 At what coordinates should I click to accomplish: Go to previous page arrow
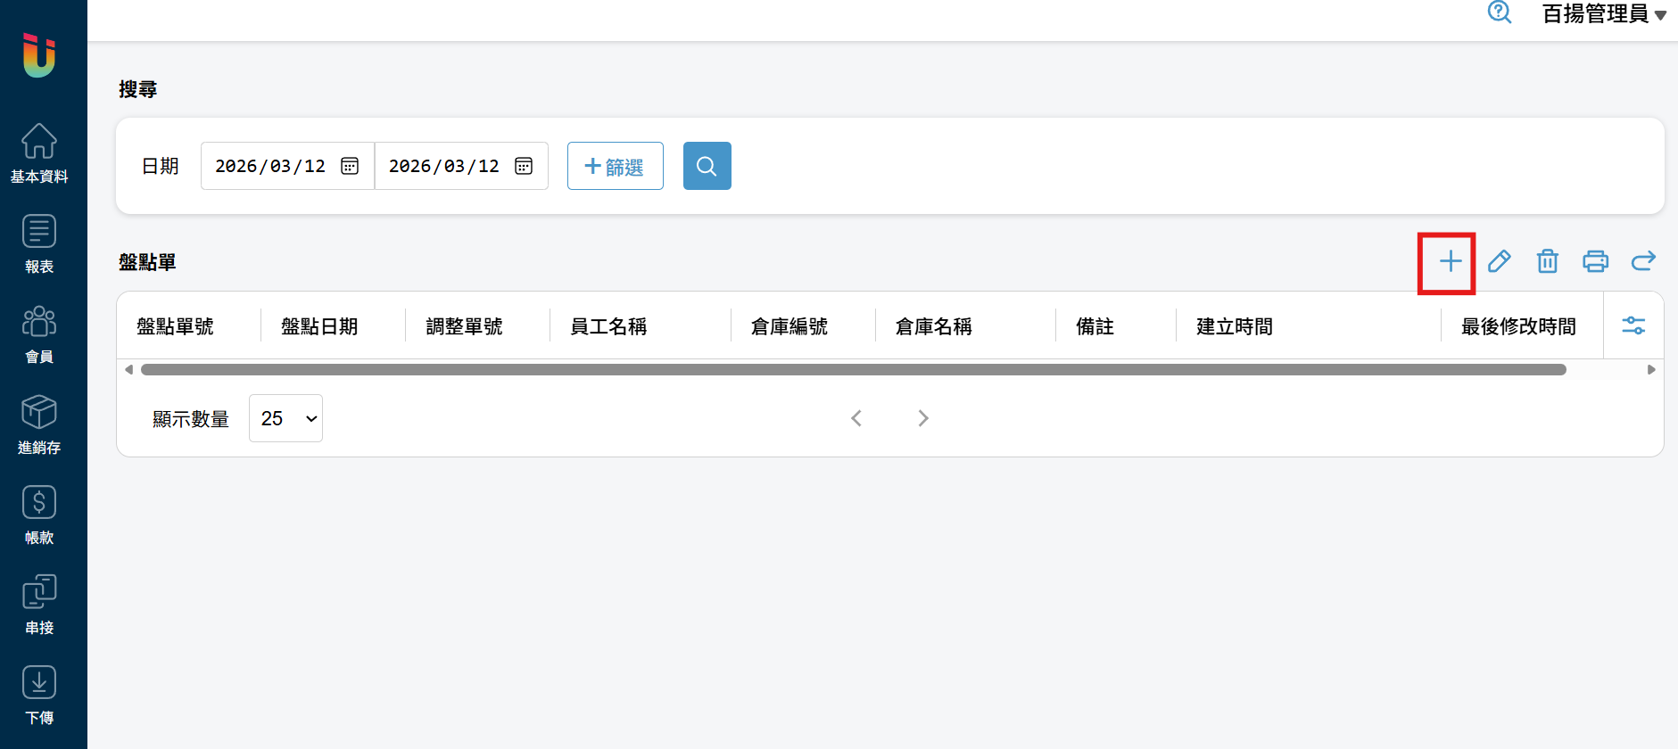click(x=856, y=418)
